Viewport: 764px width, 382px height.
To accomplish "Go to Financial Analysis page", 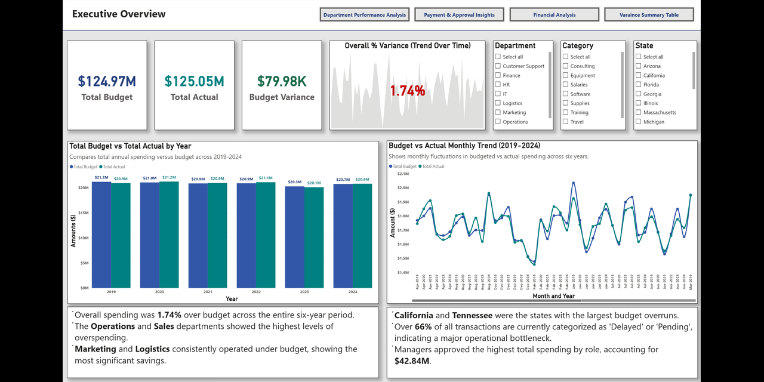I will (554, 15).
